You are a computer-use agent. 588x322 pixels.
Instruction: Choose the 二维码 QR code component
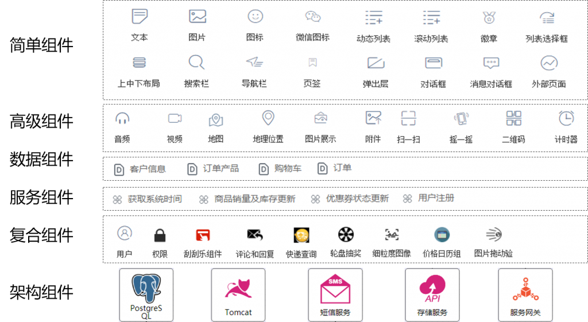(x=513, y=119)
